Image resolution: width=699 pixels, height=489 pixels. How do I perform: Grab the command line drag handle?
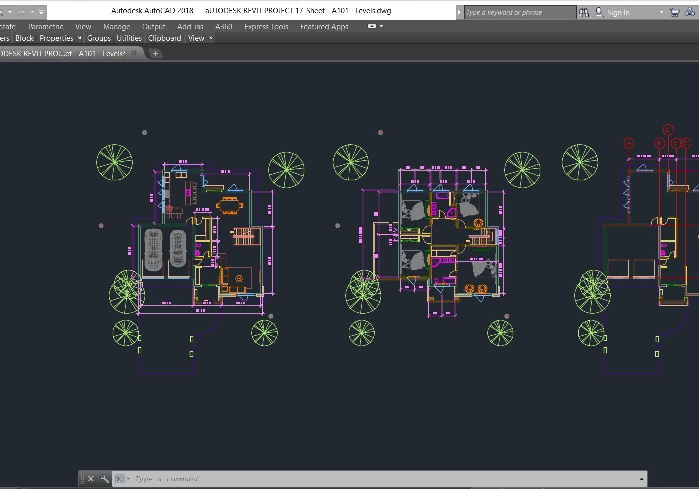[82, 479]
